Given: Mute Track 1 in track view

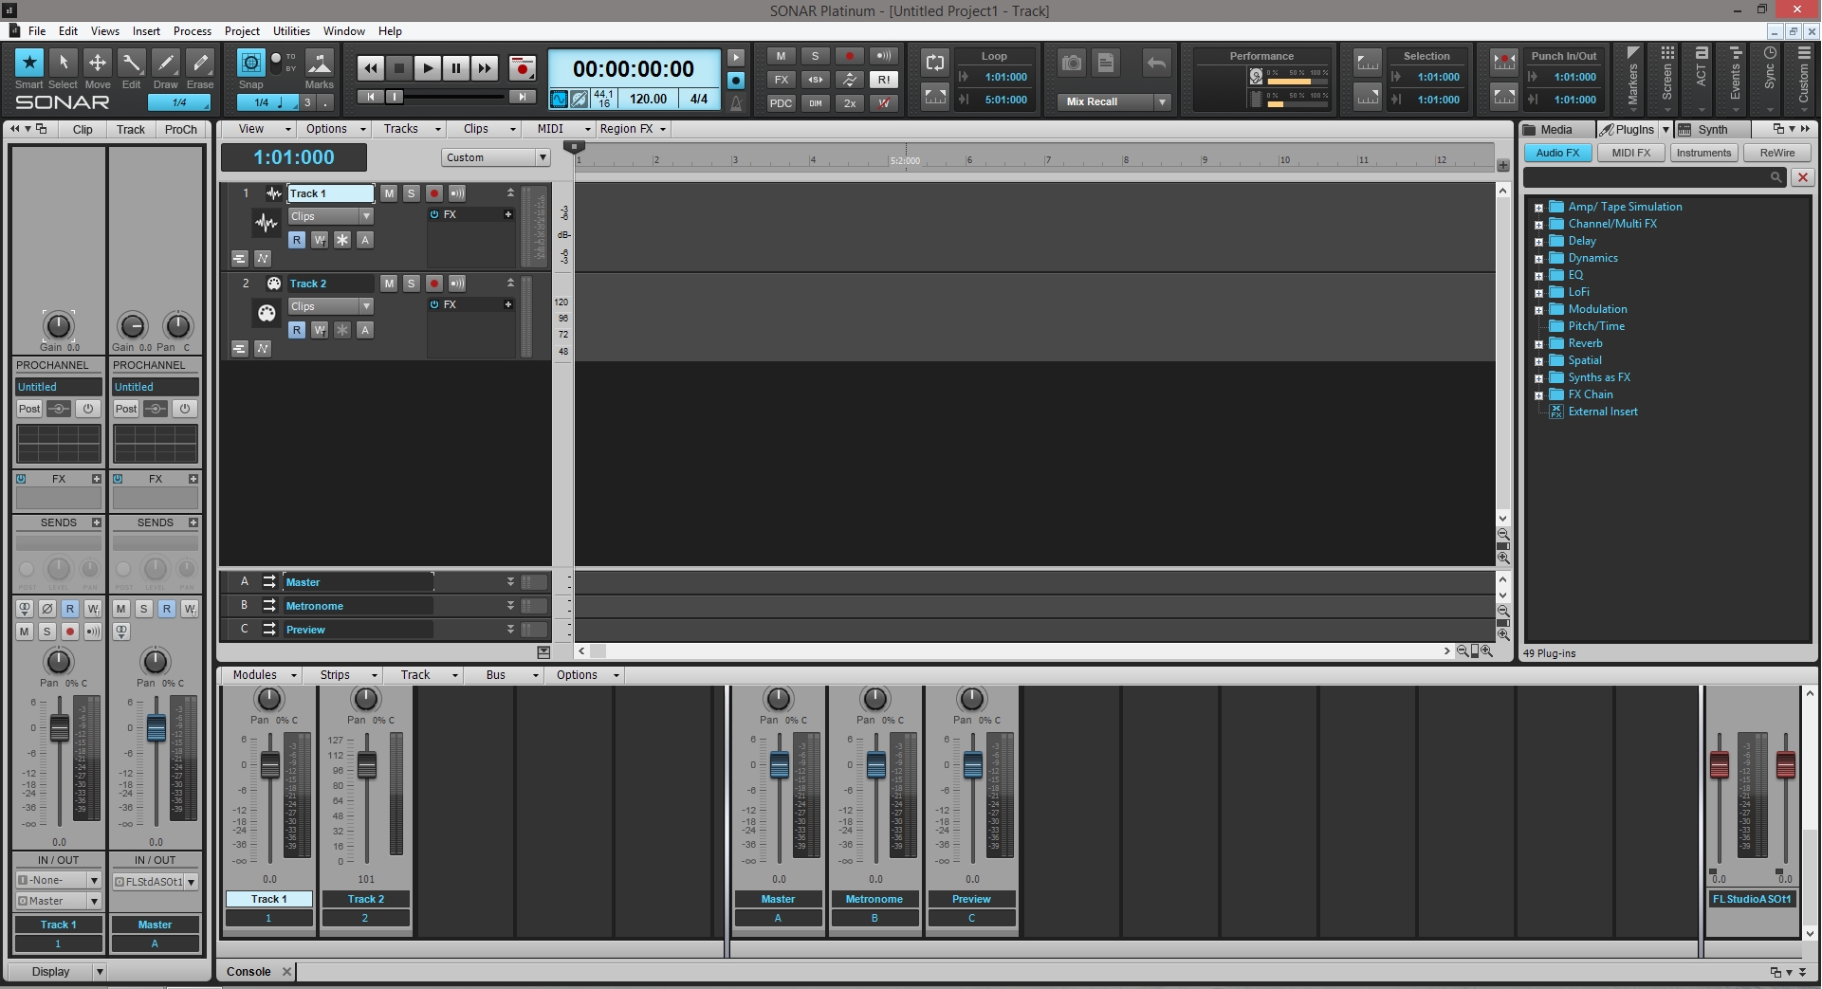Looking at the screenshot, I should click(x=389, y=193).
